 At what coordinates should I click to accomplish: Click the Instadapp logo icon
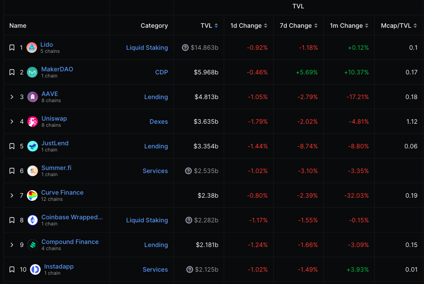(x=35, y=269)
